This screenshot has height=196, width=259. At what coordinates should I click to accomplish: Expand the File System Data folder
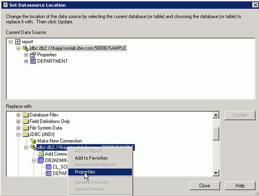[18, 128]
